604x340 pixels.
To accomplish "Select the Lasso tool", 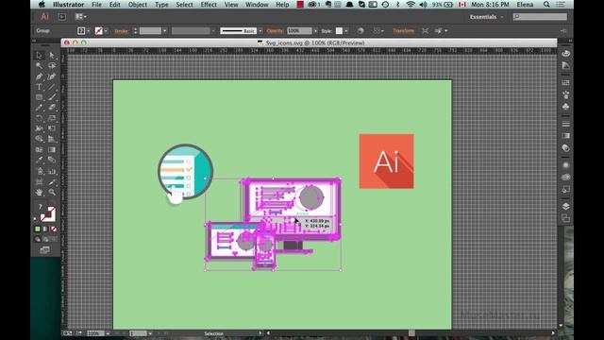I will 52,66.
